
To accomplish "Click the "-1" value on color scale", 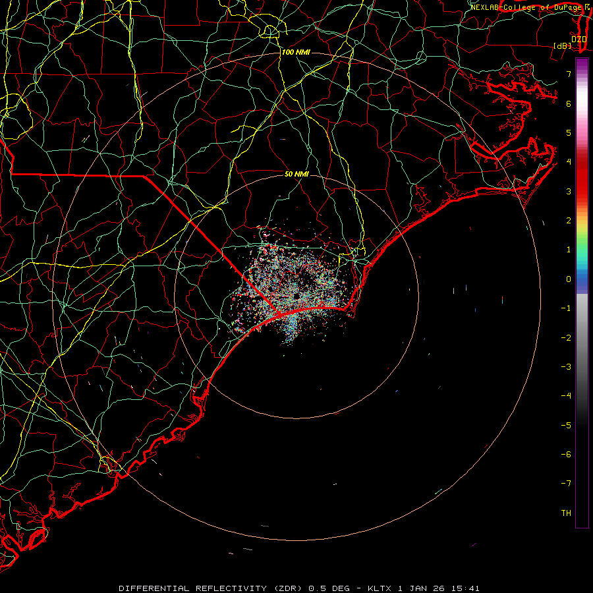I will point(566,308).
